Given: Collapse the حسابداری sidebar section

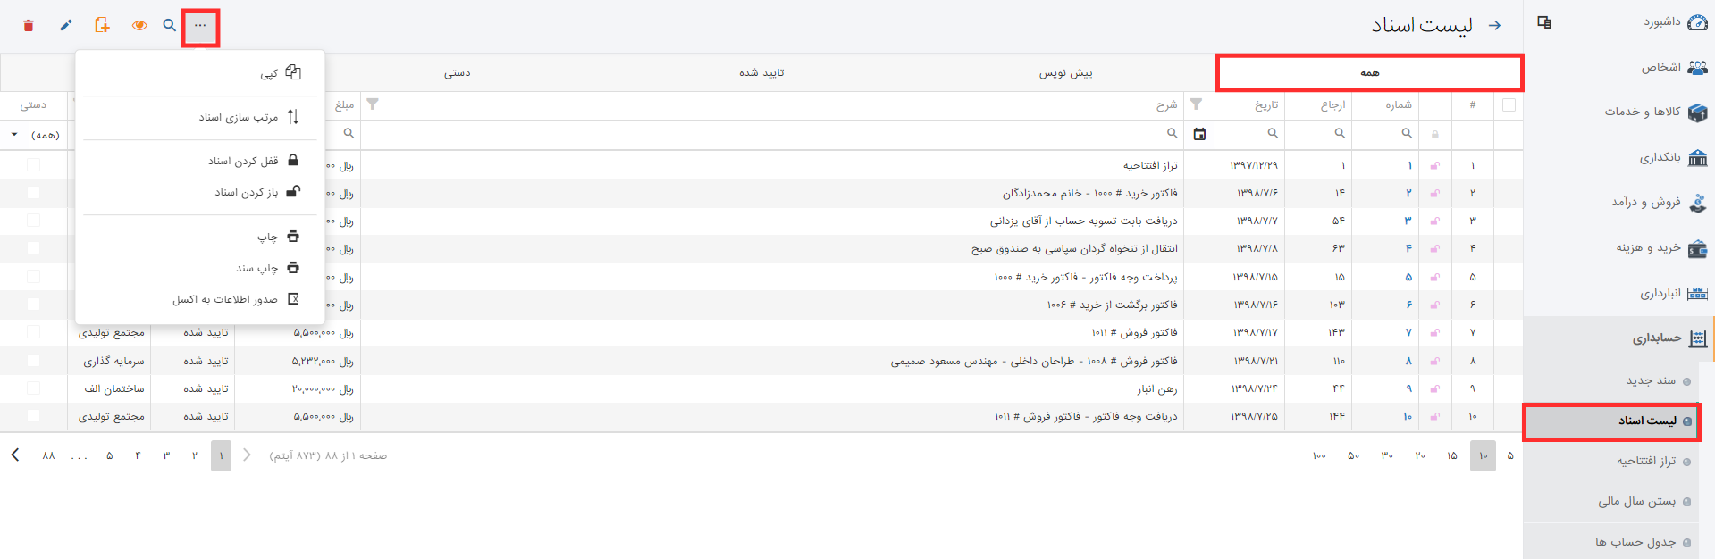Looking at the screenshot, I should pos(1618,338).
